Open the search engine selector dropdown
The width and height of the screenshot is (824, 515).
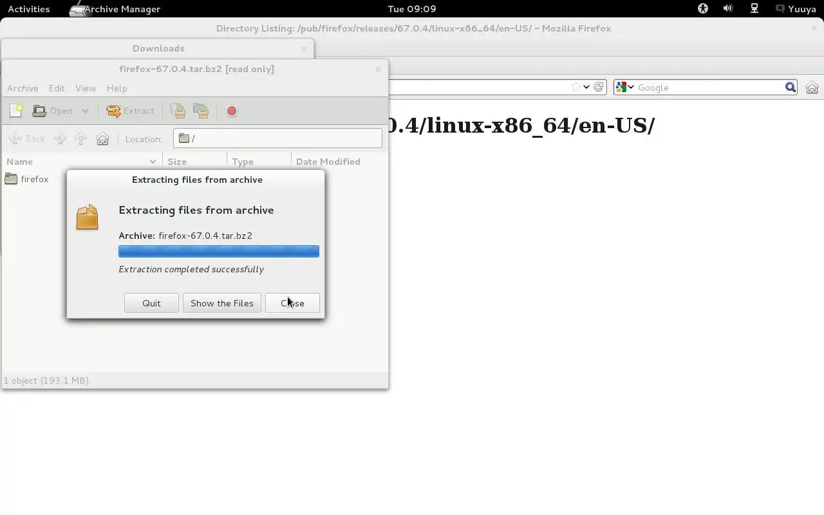625,87
